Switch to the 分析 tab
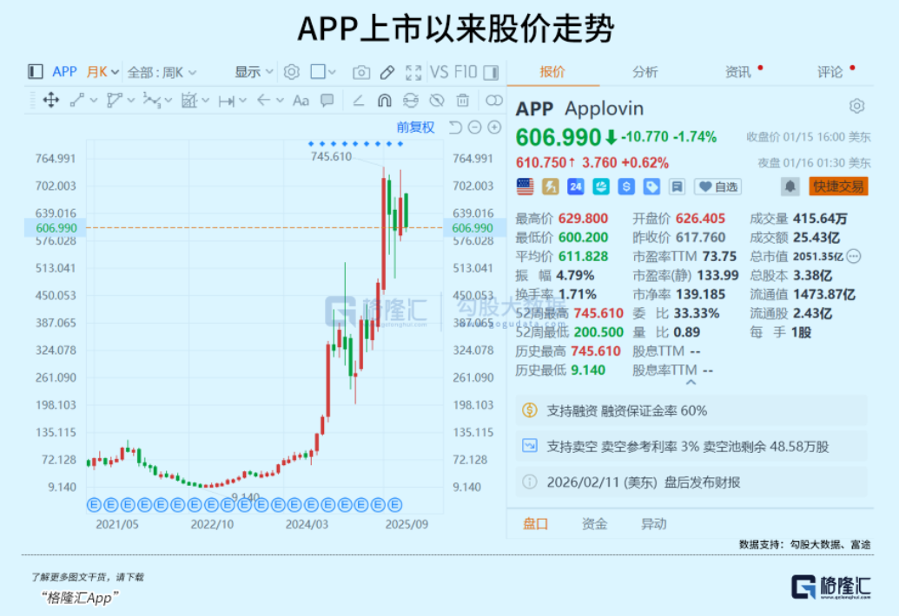Screen dimensions: 899x616 645,71
